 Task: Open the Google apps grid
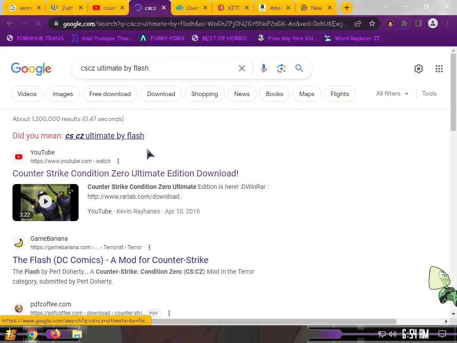point(439,69)
